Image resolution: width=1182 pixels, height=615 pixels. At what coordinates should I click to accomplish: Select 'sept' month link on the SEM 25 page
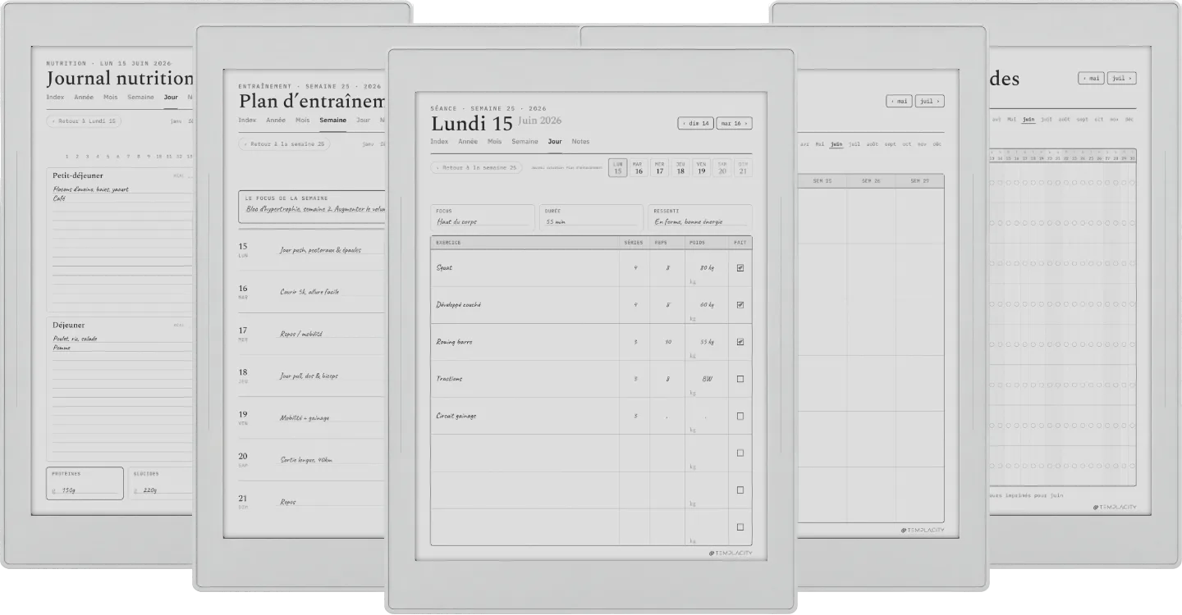coord(890,144)
